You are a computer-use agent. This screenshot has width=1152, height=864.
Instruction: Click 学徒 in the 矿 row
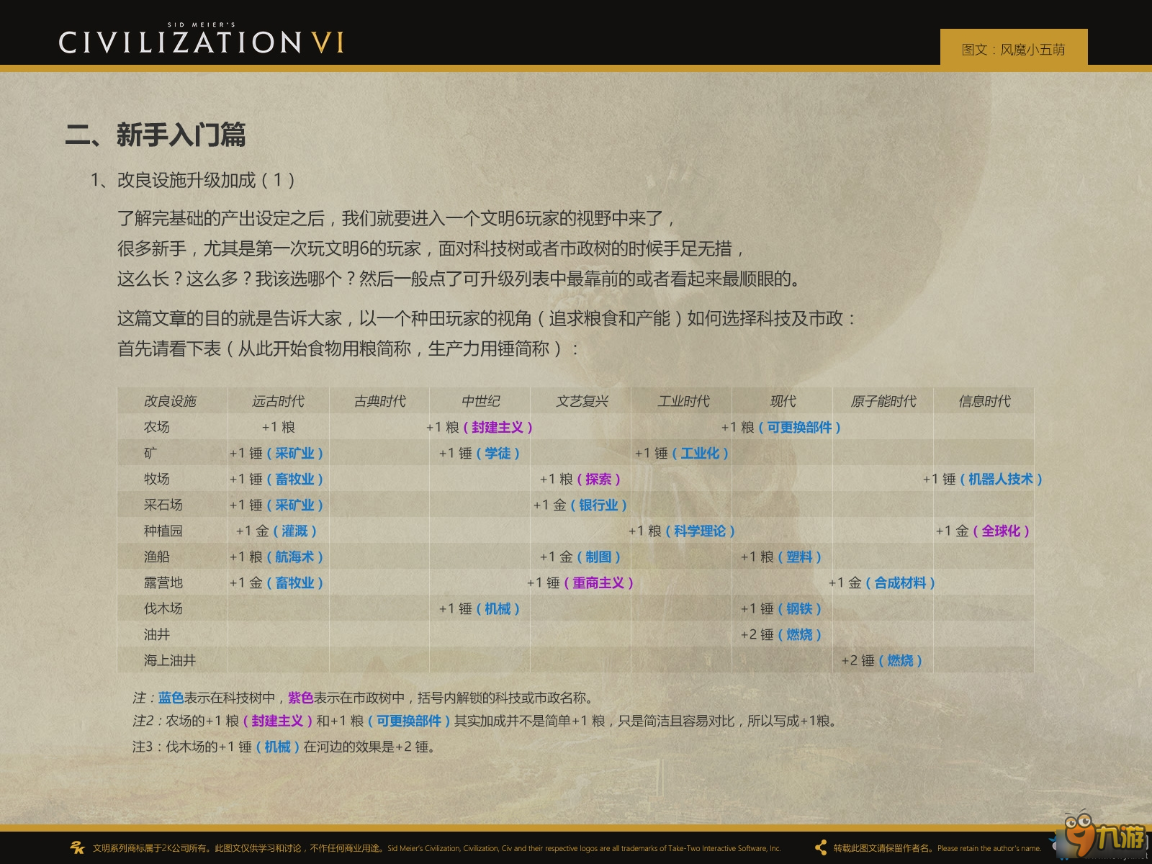(498, 453)
